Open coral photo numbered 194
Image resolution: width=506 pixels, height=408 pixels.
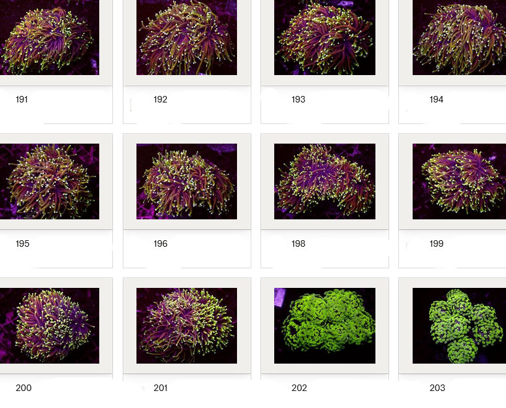coord(459,37)
